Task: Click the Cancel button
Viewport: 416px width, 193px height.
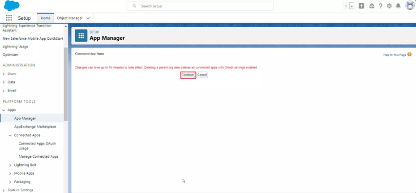Action: (202, 75)
